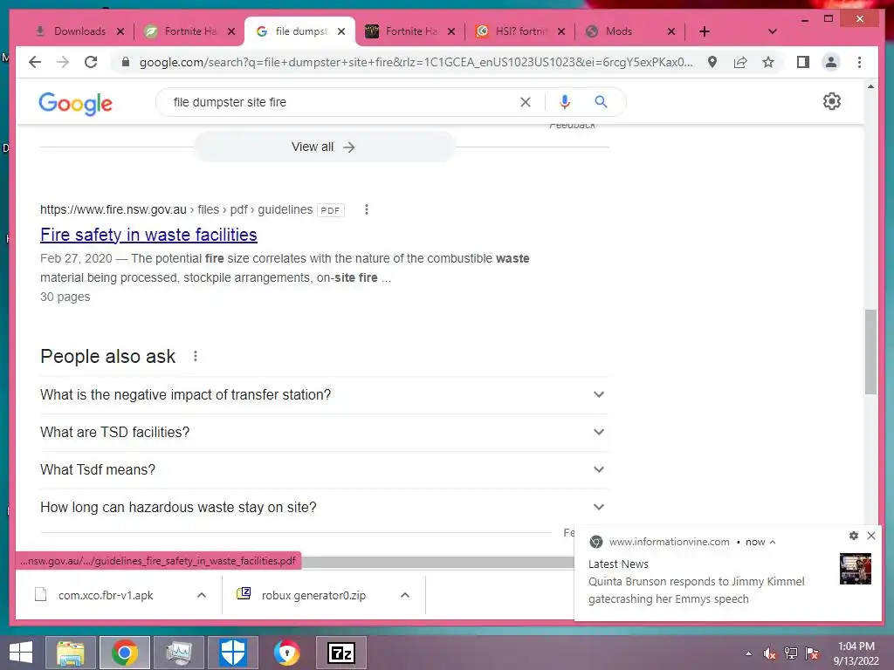Screen dimensions: 894x670
Task: Show hidden system tray icons
Action: pos(748,653)
